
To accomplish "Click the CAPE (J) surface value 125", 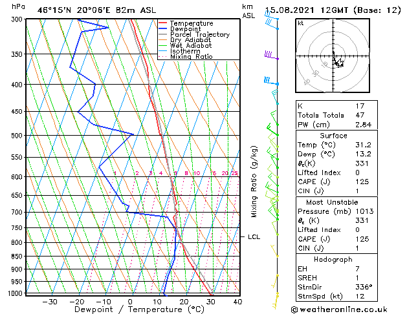I will pos(362,182).
